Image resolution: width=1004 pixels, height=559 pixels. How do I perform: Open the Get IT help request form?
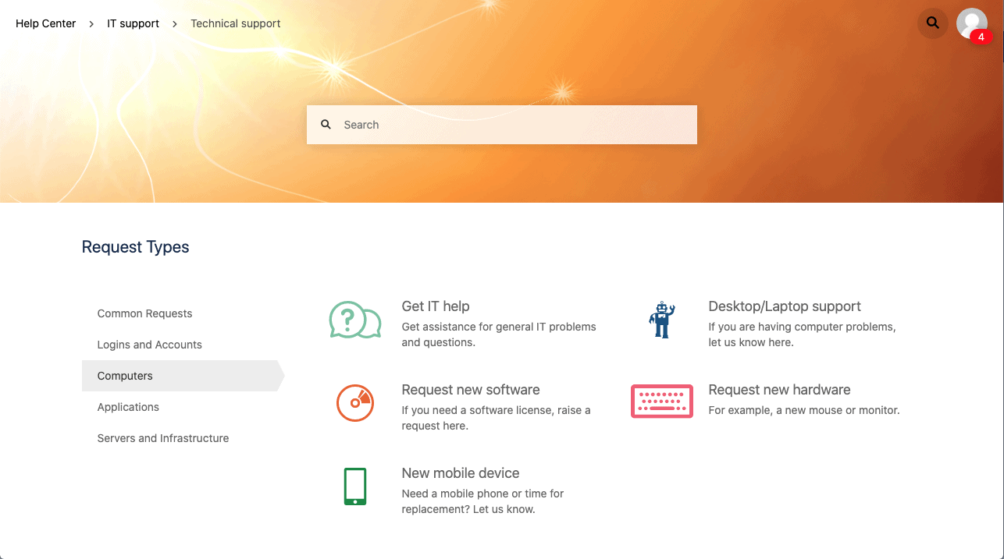(436, 306)
